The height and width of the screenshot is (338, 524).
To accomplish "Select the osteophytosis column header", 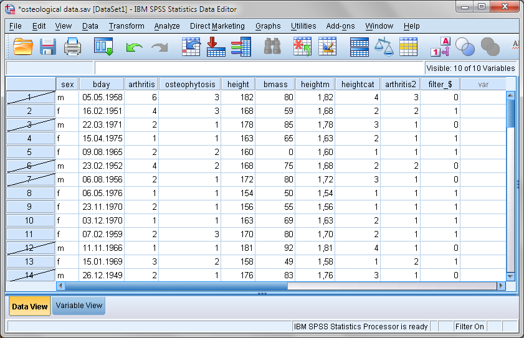I will tap(190, 84).
